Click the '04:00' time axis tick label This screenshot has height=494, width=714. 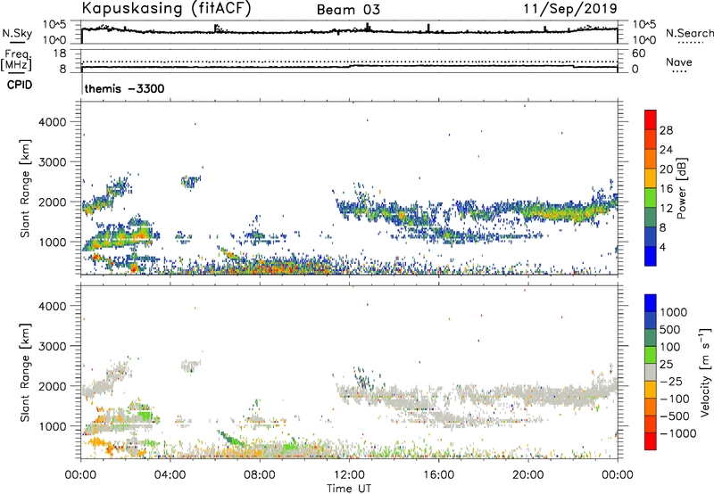pos(170,475)
